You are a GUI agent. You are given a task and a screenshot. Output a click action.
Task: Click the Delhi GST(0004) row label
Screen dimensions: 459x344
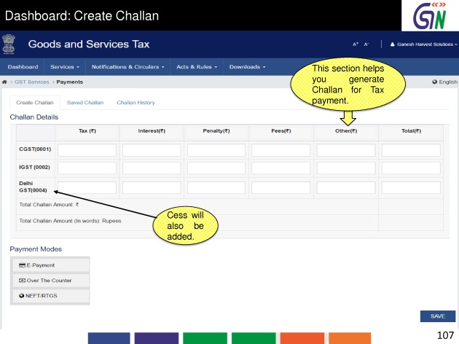[33, 187]
